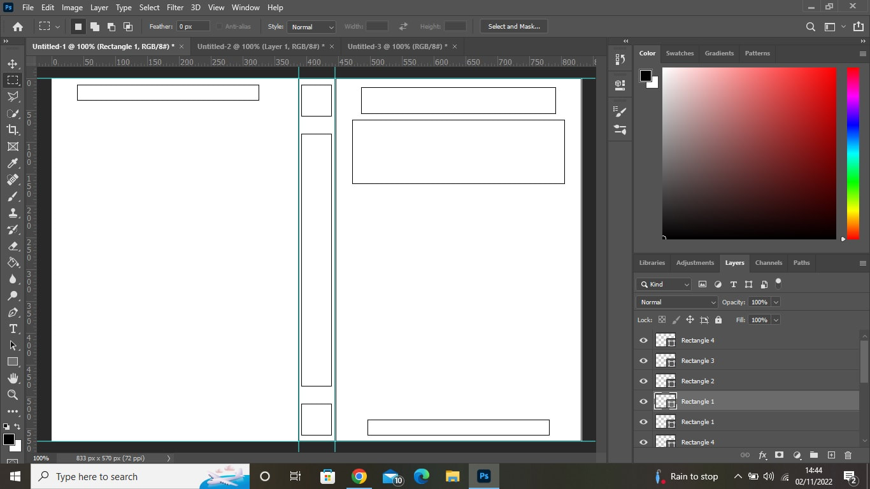This screenshot has width=870, height=489.
Task: Open the Image menu
Action: click(x=72, y=8)
